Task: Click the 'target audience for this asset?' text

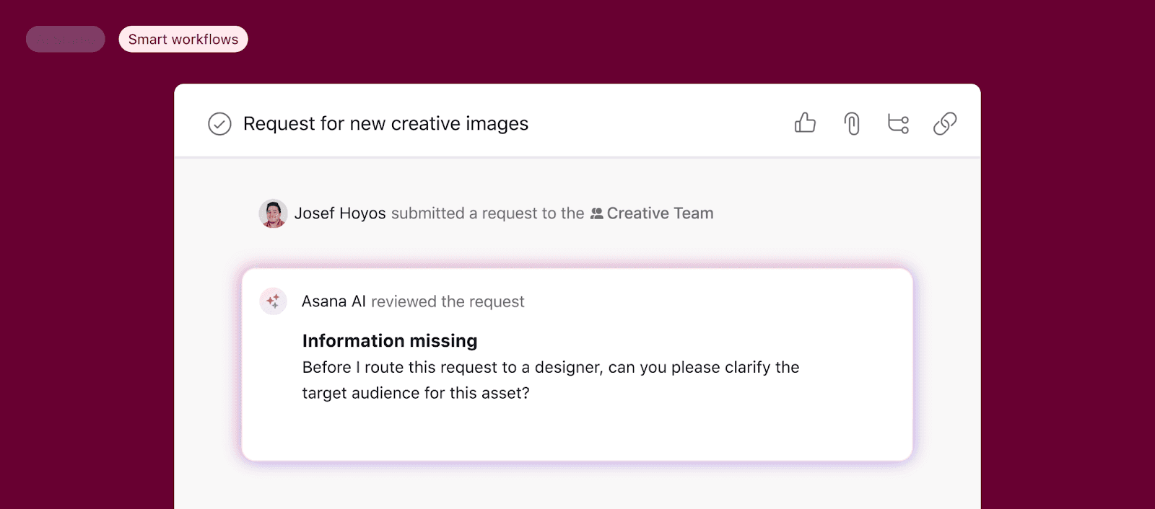Action: [x=416, y=393]
